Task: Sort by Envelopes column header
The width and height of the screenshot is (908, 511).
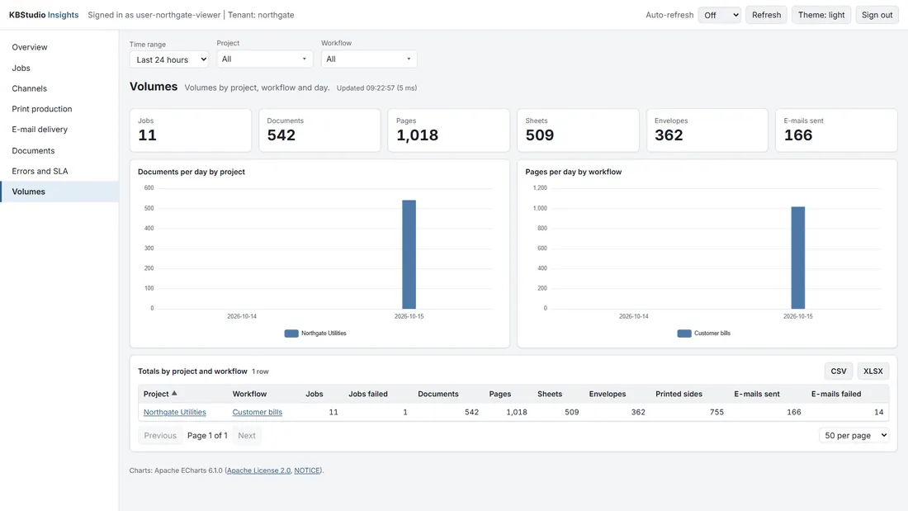Action: pos(608,394)
